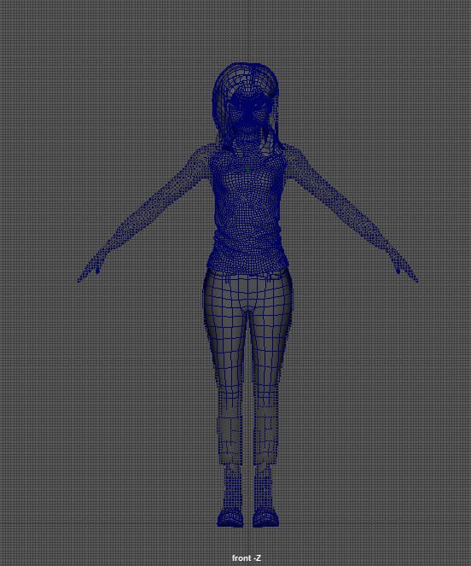
Task: Select the green vertex on the chest
Action: tap(247, 169)
